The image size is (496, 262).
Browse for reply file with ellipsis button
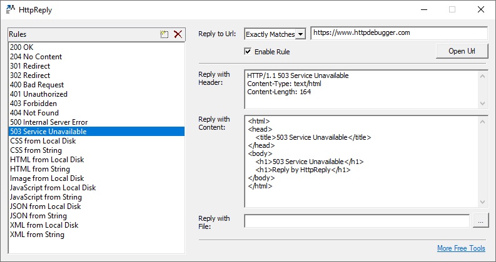pos(481,220)
